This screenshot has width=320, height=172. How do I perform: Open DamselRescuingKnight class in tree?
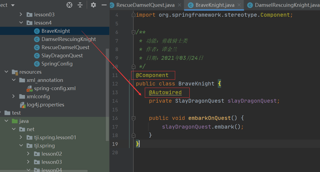tap(69, 39)
